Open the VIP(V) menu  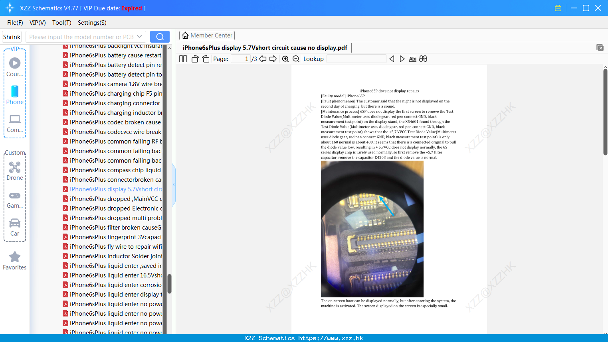[38, 23]
